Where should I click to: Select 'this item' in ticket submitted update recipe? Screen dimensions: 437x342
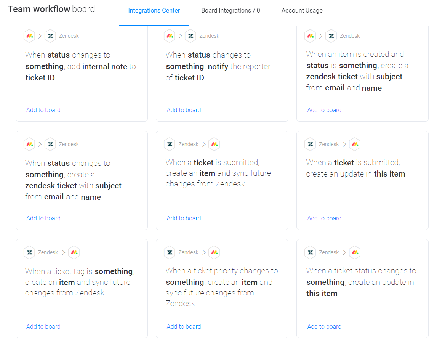click(x=389, y=174)
